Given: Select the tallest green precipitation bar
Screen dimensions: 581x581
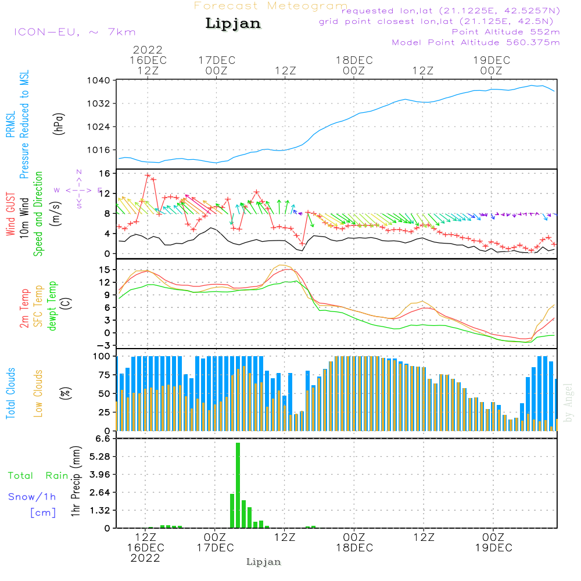Looking at the screenshot, I should click(x=238, y=485).
